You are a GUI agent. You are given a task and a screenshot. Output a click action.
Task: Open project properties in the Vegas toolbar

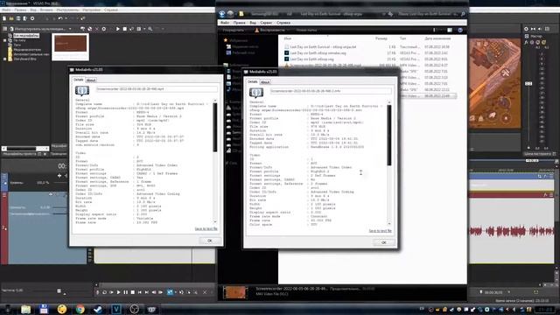point(32,18)
